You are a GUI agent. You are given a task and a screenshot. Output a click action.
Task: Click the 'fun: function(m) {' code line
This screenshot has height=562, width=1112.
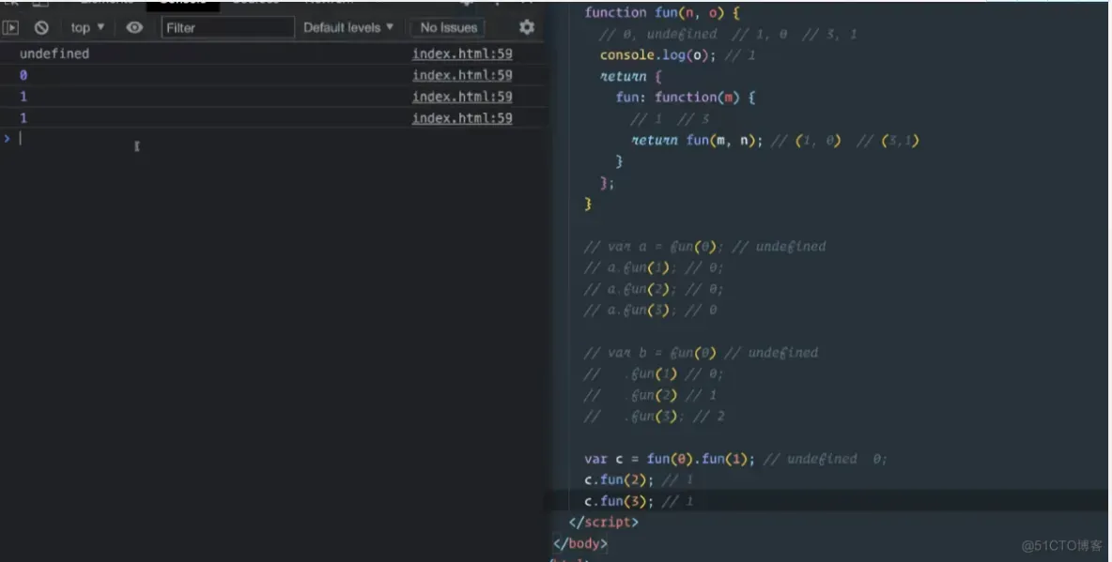coord(686,98)
